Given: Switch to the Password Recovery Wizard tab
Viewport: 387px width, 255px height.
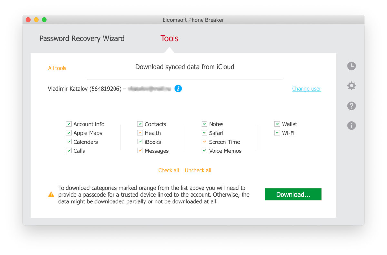Looking at the screenshot, I should click(x=82, y=39).
